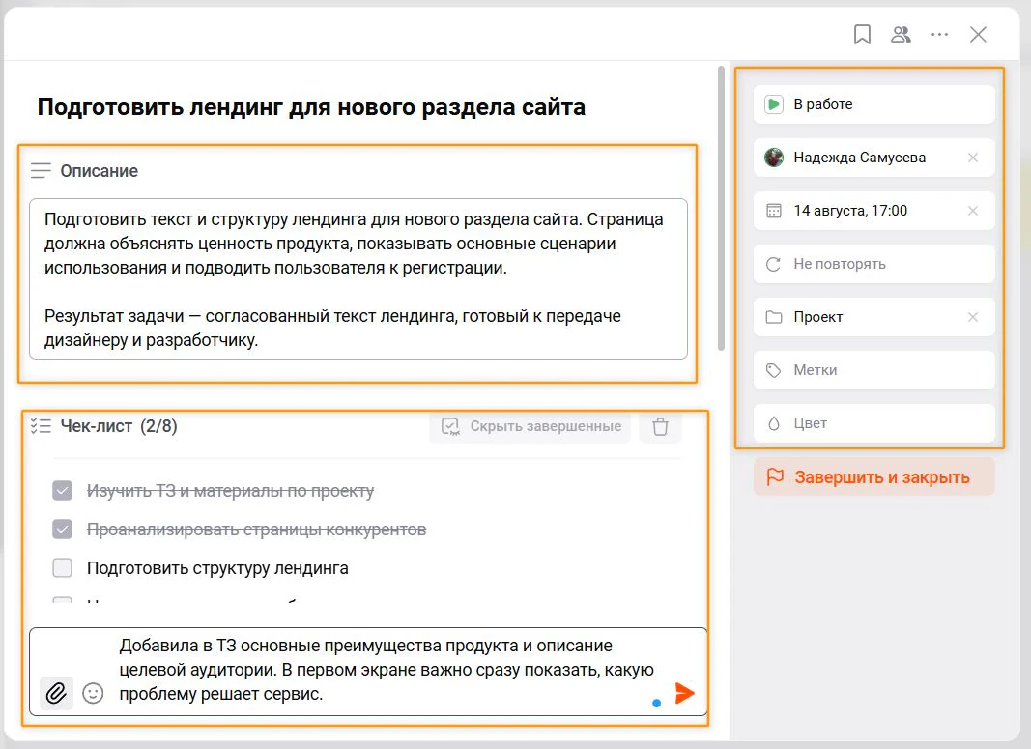The height and width of the screenshot is (749, 1031).
Task: Click the drop icon next to Цвет
Action: pos(774,423)
